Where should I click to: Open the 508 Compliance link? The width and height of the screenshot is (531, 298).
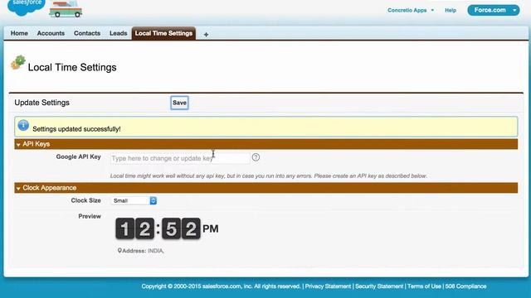tap(465, 286)
